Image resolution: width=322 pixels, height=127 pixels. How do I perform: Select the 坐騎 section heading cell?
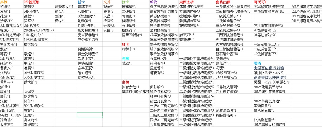(125, 82)
